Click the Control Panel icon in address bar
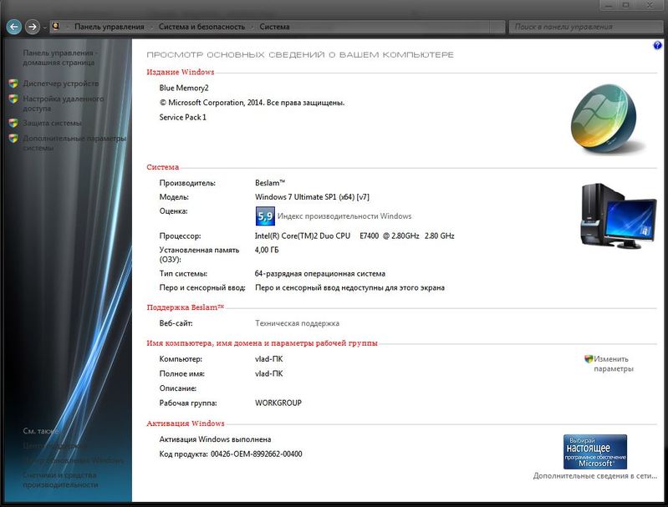 click(x=56, y=27)
